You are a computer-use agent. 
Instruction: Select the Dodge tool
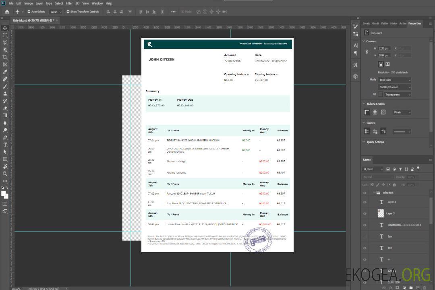point(5,130)
